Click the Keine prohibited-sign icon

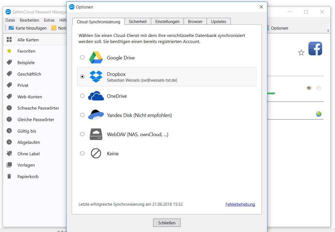[x=96, y=153]
